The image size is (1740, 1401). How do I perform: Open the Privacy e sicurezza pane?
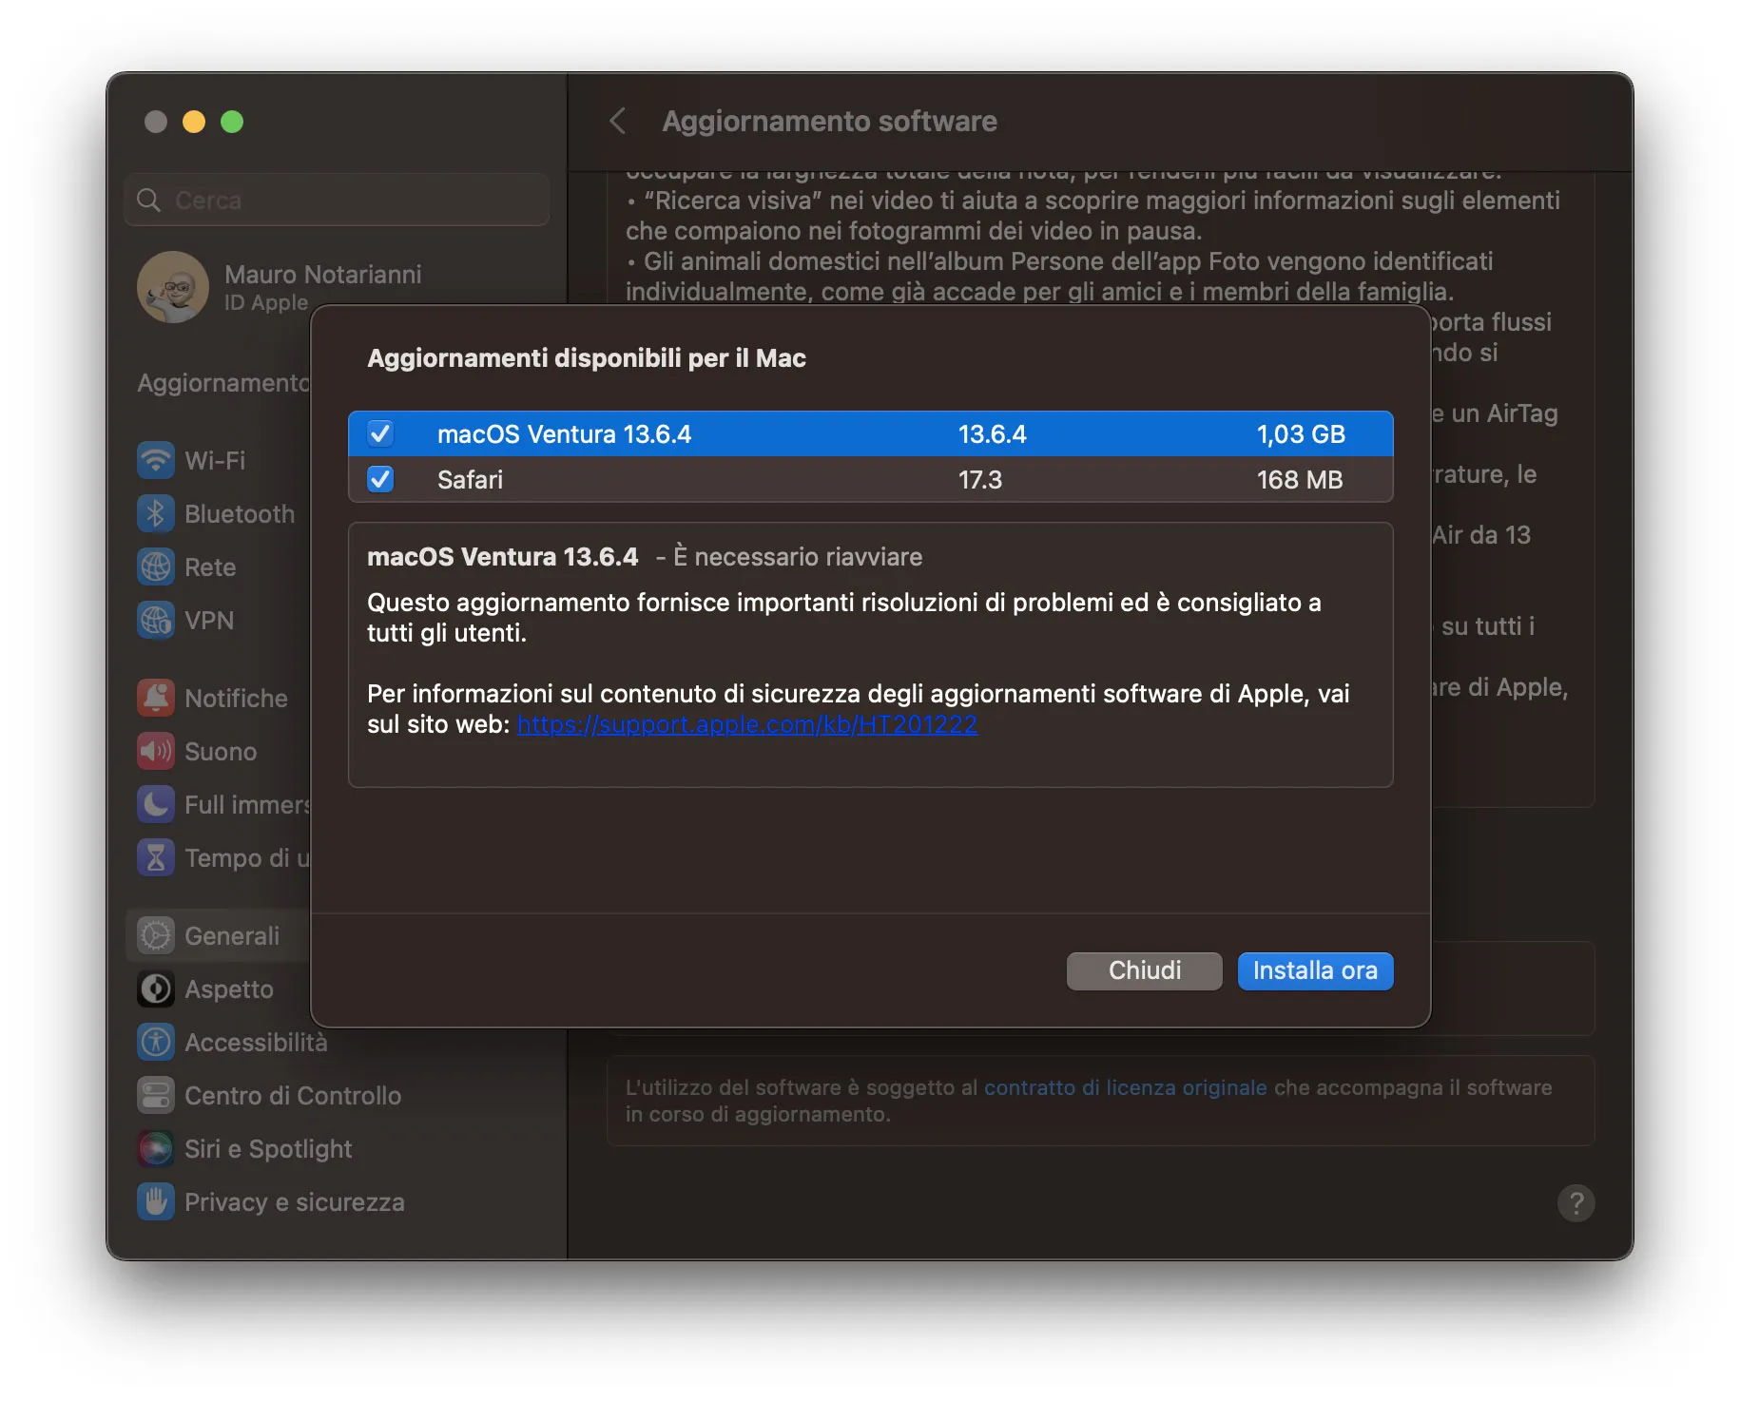click(x=295, y=1202)
